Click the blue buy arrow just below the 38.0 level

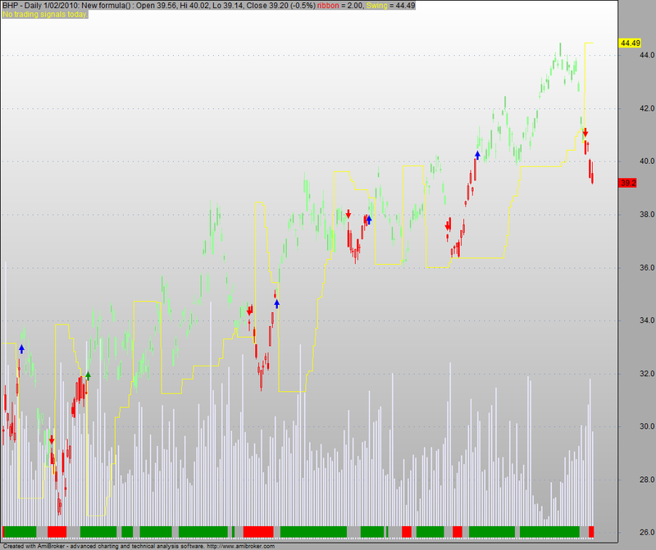pyautogui.click(x=368, y=220)
